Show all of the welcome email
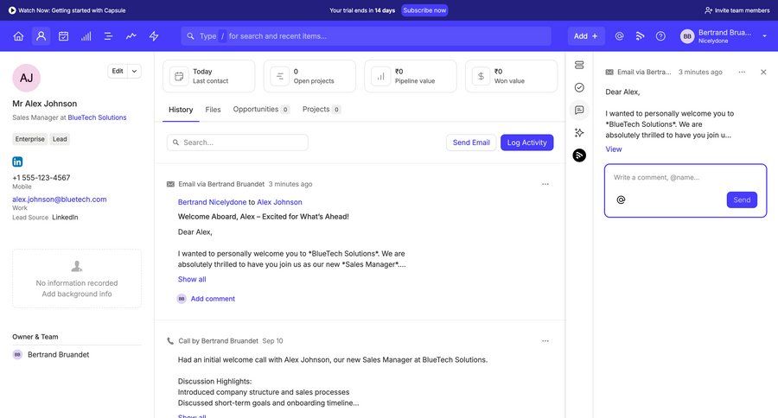This screenshot has height=418, width=778. pos(192,279)
